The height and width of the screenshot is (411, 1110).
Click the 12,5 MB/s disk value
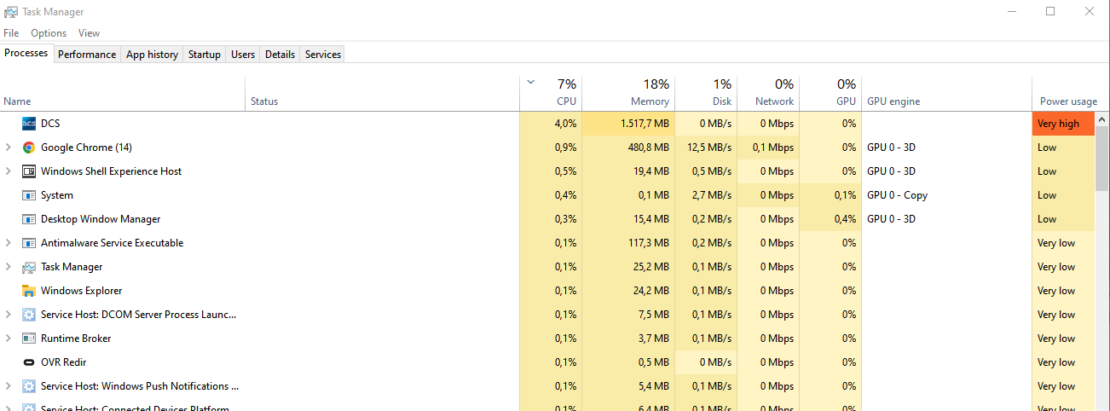point(708,148)
